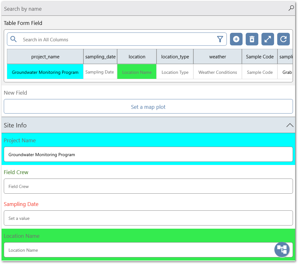The width and height of the screenshot is (298, 264).
Task: Sort by project_name column header
Action: click(45, 57)
